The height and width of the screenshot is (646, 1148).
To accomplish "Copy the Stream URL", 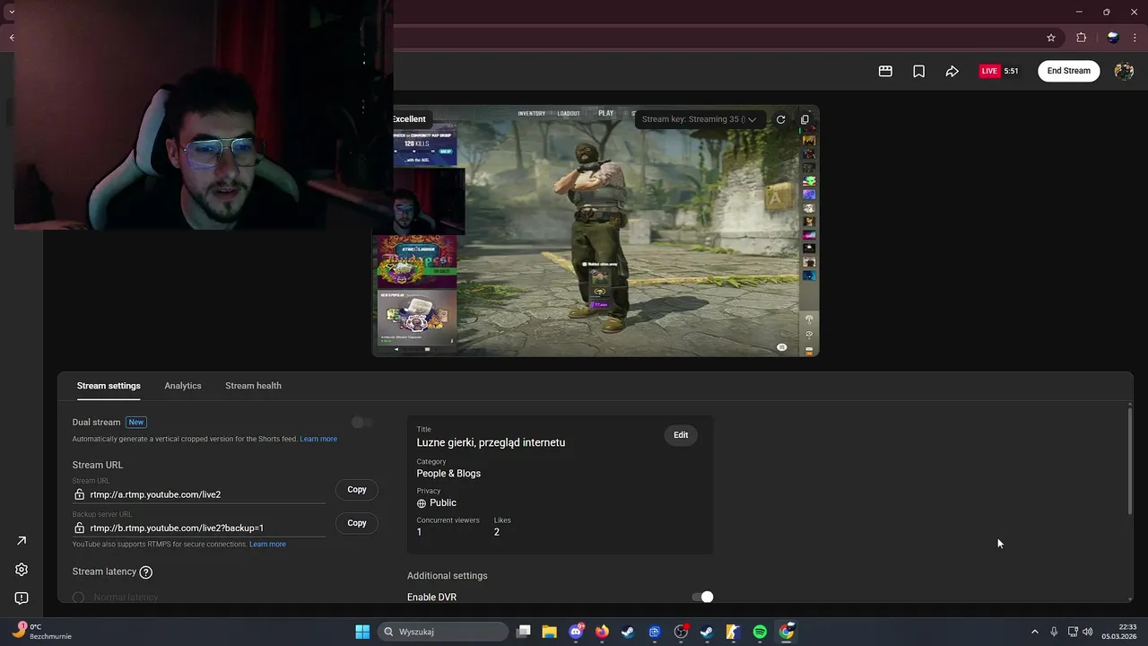I will 357,490.
